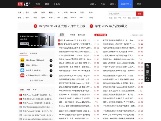The width and height of the screenshot is (161, 121).
Task: Open 苹果 2027 年产品线曝光 headline
Action: [111, 26]
